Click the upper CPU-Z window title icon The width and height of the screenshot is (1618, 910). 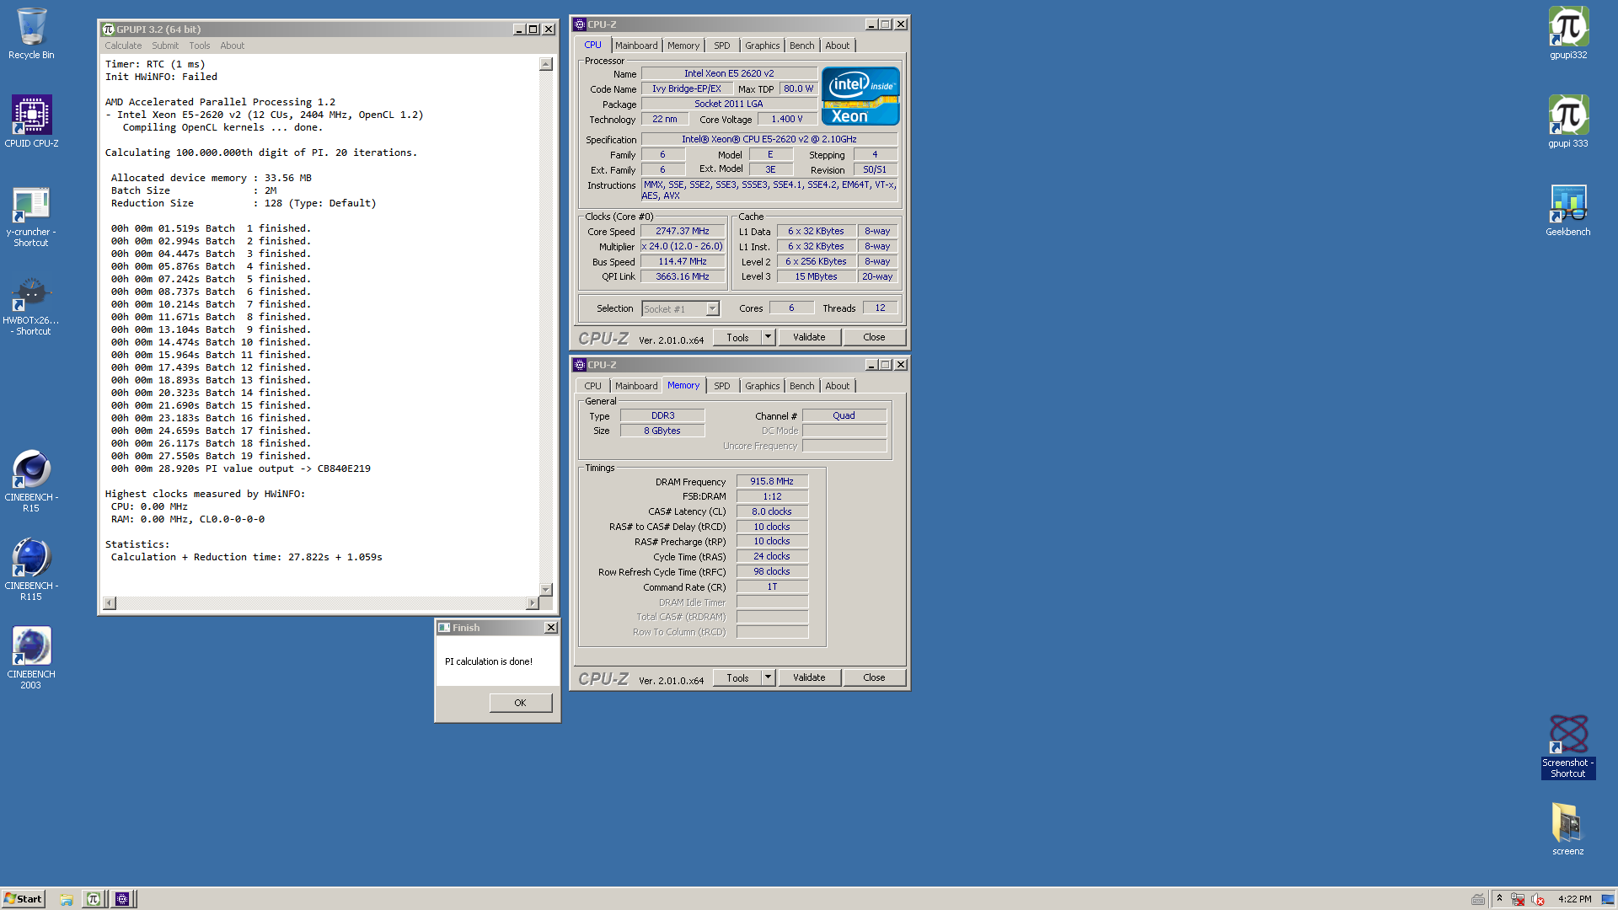click(x=580, y=24)
